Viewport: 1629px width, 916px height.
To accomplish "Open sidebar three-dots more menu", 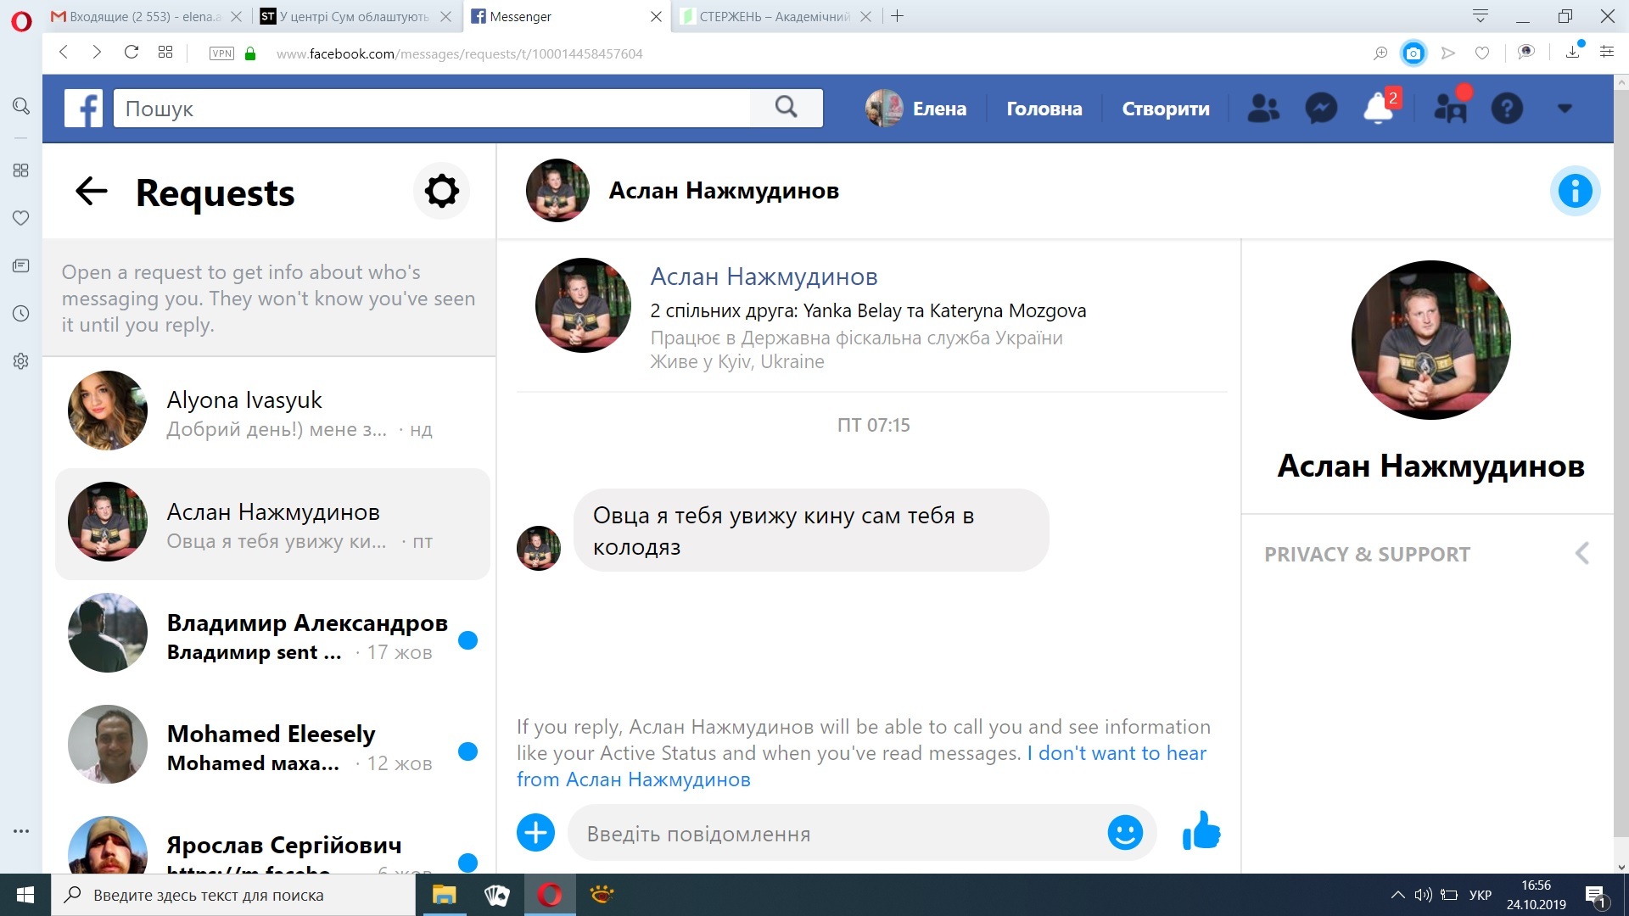I will click(21, 831).
